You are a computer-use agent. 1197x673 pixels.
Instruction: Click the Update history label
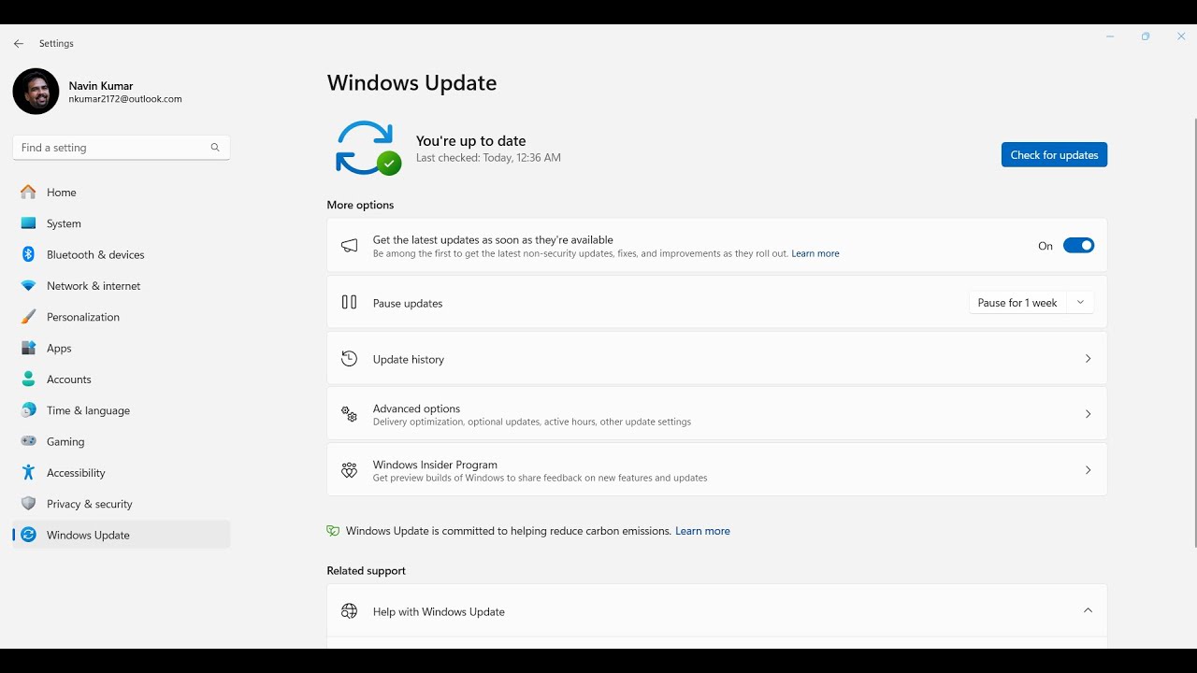409,359
